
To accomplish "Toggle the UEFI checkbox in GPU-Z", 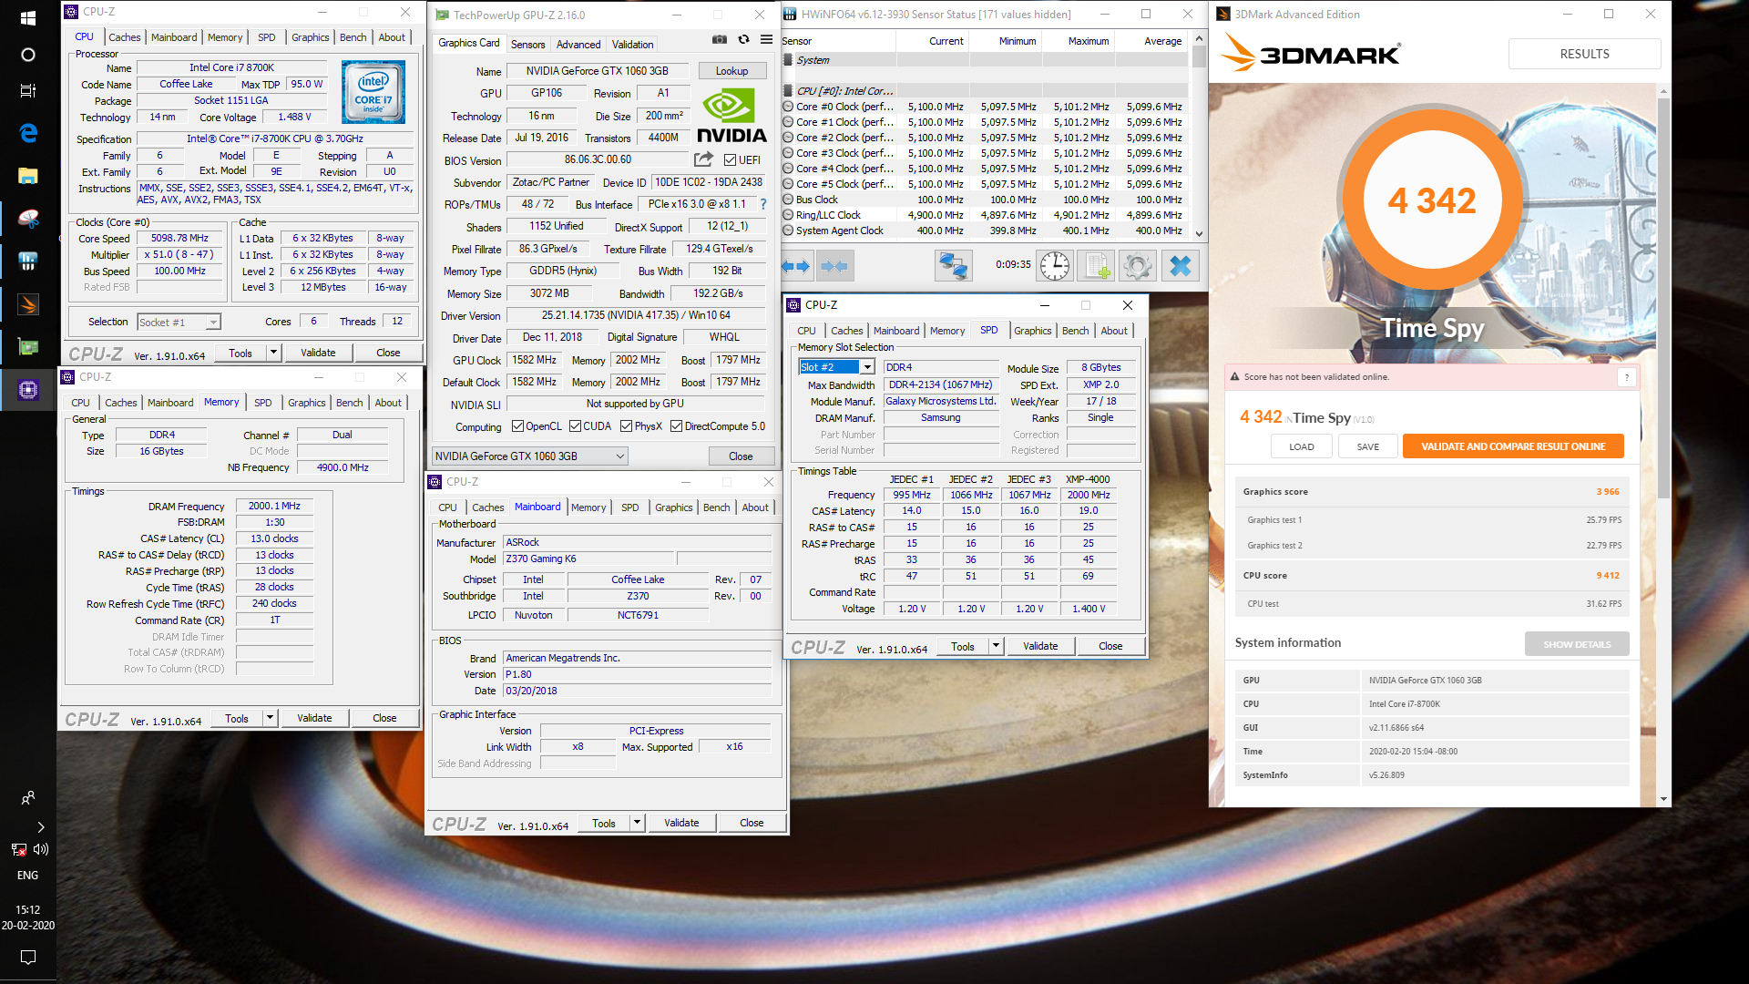I will coord(729,160).
